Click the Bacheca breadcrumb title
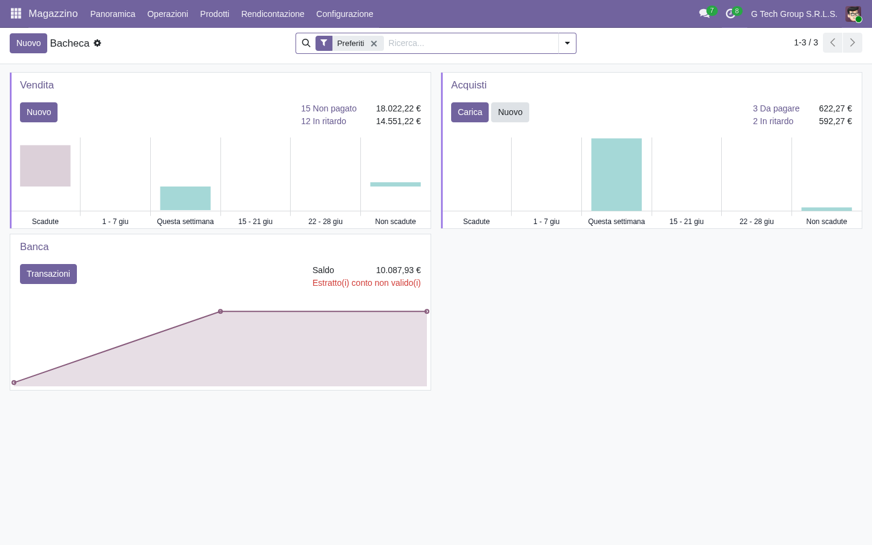 pyautogui.click(x=70, y=43)
